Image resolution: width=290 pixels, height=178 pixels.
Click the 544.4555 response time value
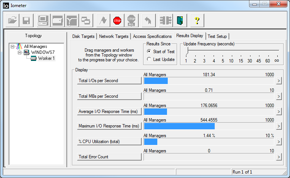[209, 120]
